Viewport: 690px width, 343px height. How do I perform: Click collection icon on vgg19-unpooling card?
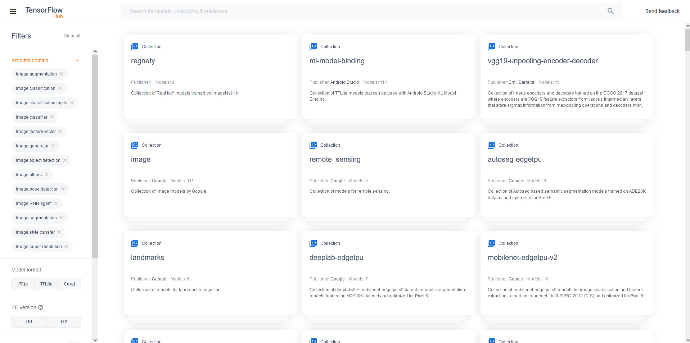pyautogui.click(x=491, y=47)
